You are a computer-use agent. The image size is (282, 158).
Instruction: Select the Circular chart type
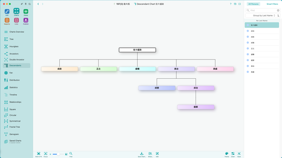click(x=17, y=115)
